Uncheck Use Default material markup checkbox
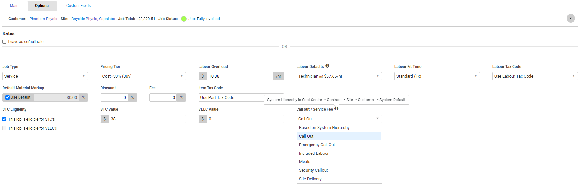Screen dimensions: 578x186 point(7,98)
